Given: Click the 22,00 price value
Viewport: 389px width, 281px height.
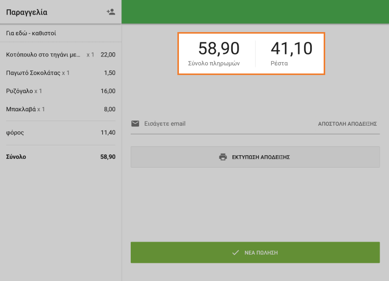Looking at the screenshot, I should pyautogui.click(x=108, y=55).
